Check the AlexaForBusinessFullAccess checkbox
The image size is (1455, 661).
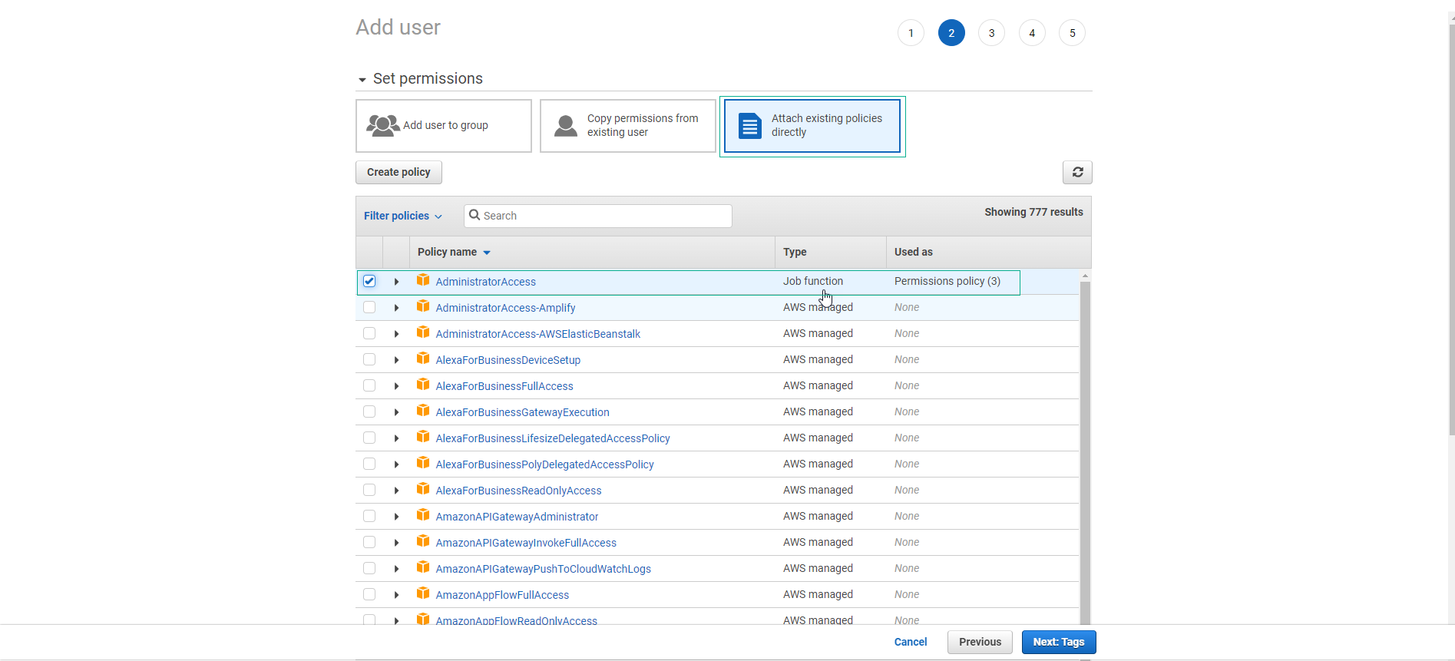tap(369, 385)
